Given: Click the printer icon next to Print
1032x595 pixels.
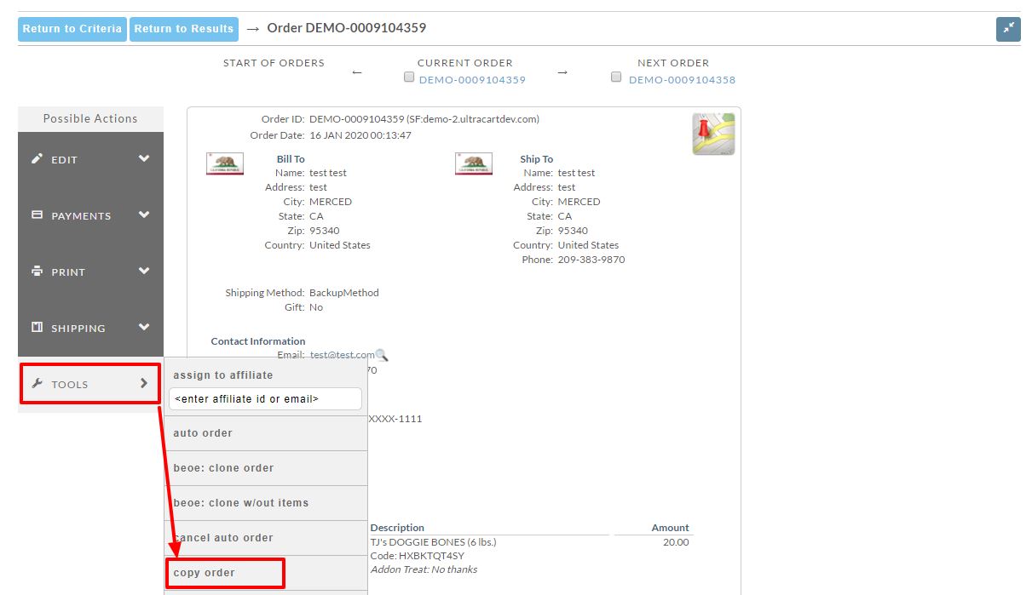Looking at the screenshot, I should (x=37, y=272).
